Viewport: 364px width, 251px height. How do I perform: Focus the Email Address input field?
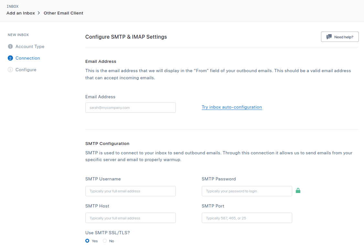(131, 108)
